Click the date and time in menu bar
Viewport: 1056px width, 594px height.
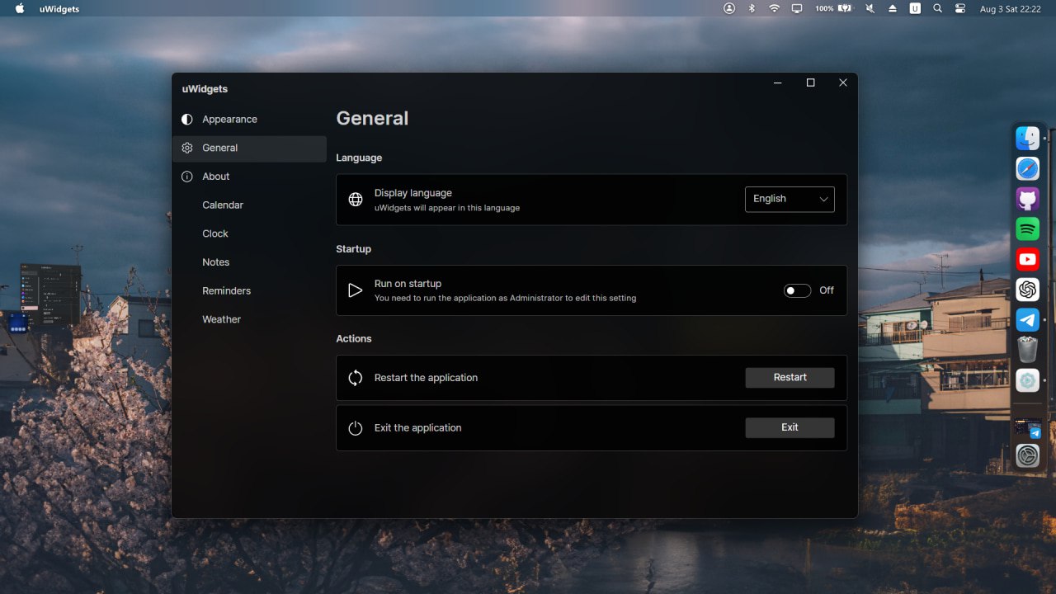pyautogui.click(x=1010, y=8)
